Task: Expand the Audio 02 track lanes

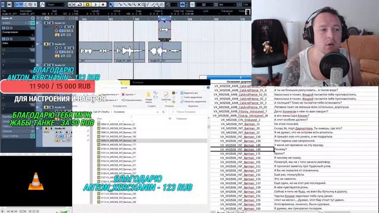Action: (x=38, y=44)
